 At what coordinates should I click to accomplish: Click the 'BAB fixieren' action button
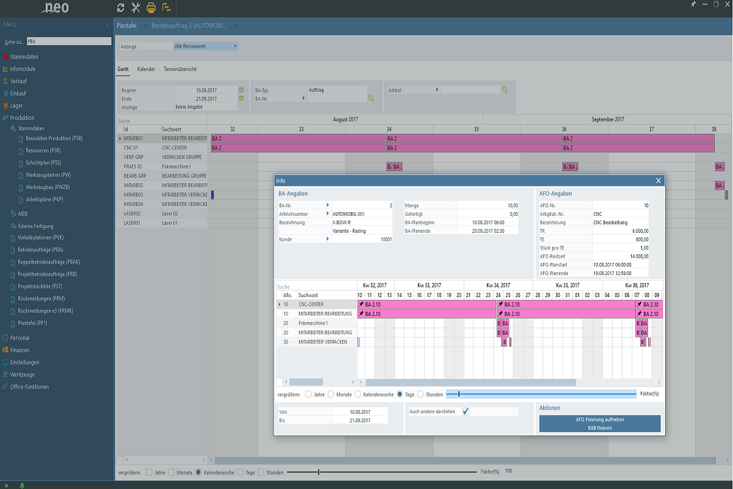point(599,428)
